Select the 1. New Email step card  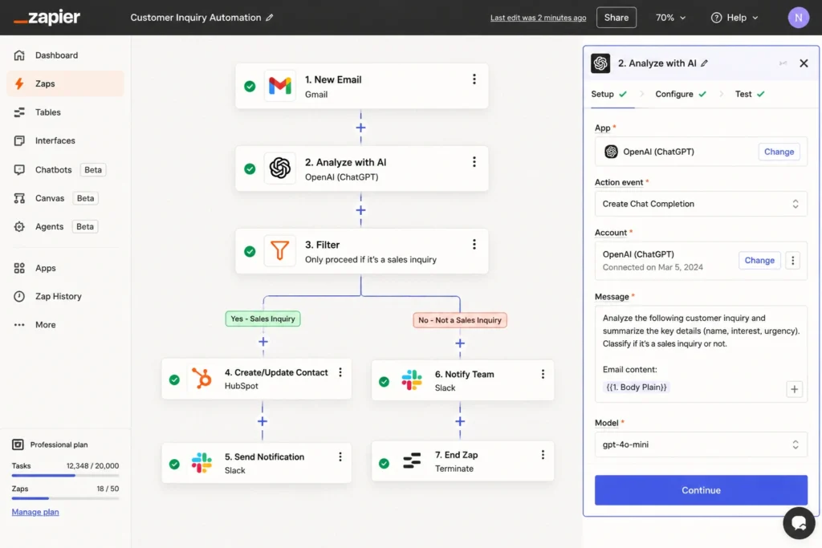click(x=362, y=86)
